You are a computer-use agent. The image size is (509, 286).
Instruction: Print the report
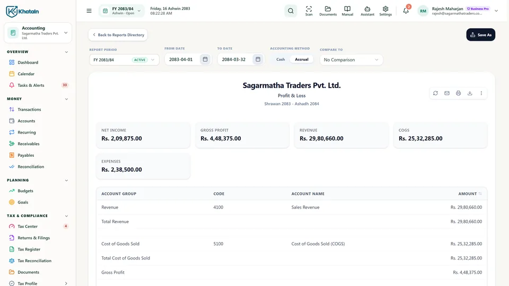point(458,93)
